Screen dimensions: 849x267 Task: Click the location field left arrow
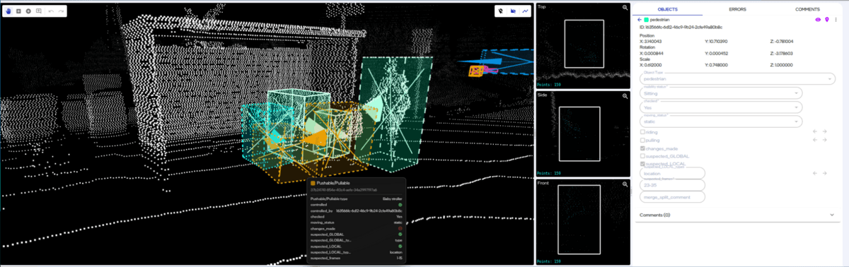click(815, 173)
